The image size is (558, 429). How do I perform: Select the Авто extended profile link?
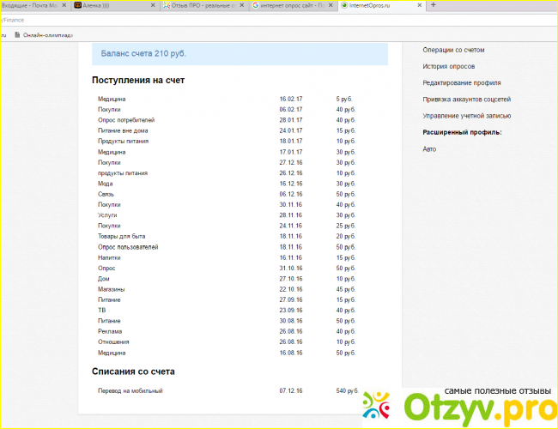pyautogui.click(x=429, y=149)
